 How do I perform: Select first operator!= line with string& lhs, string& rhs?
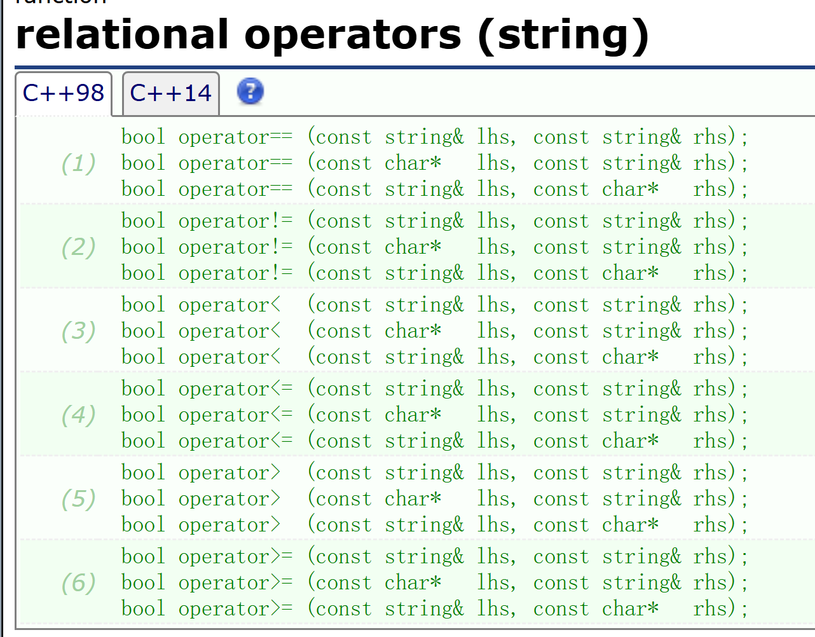tap(435, 221)
